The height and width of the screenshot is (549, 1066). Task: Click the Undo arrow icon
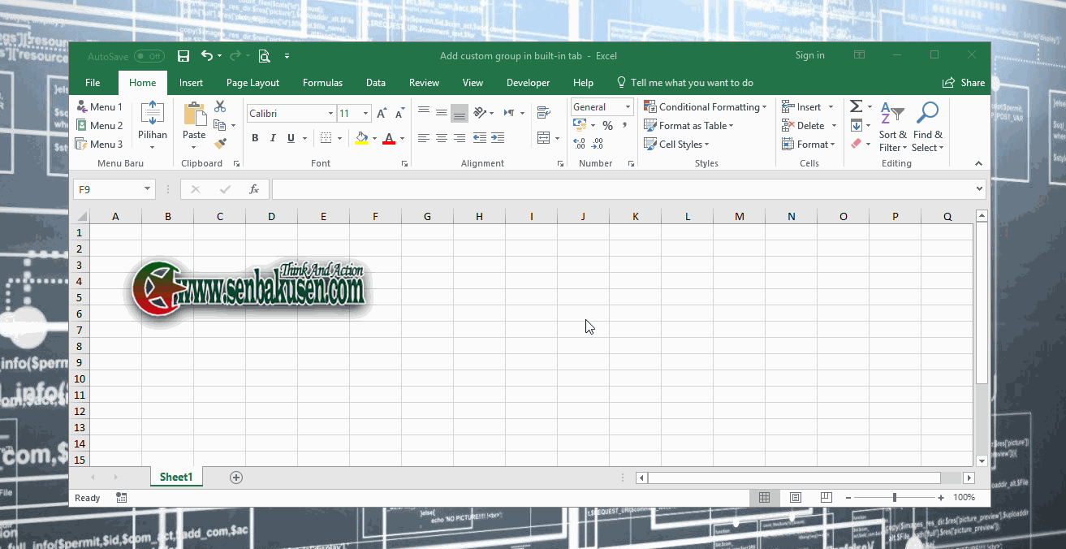coord(207,56)
